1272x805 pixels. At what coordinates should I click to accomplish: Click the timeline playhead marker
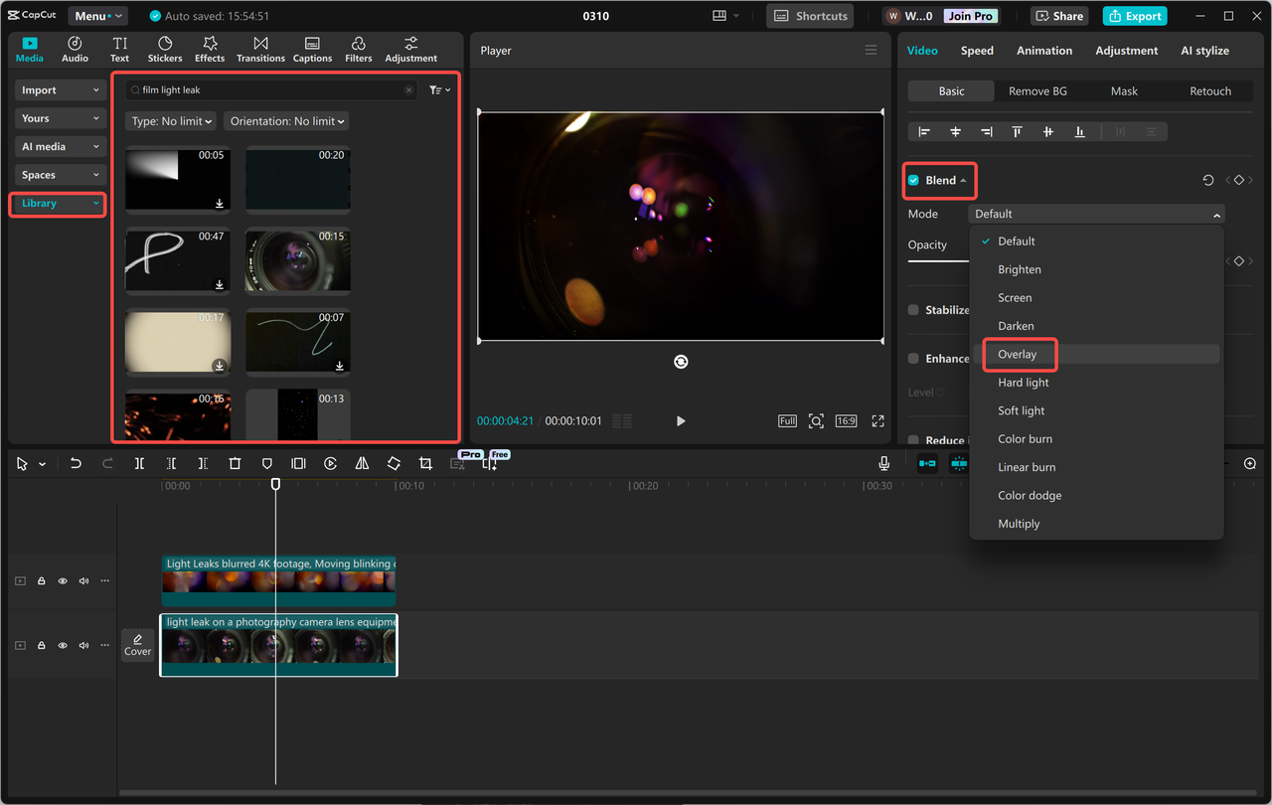(275, 484)
